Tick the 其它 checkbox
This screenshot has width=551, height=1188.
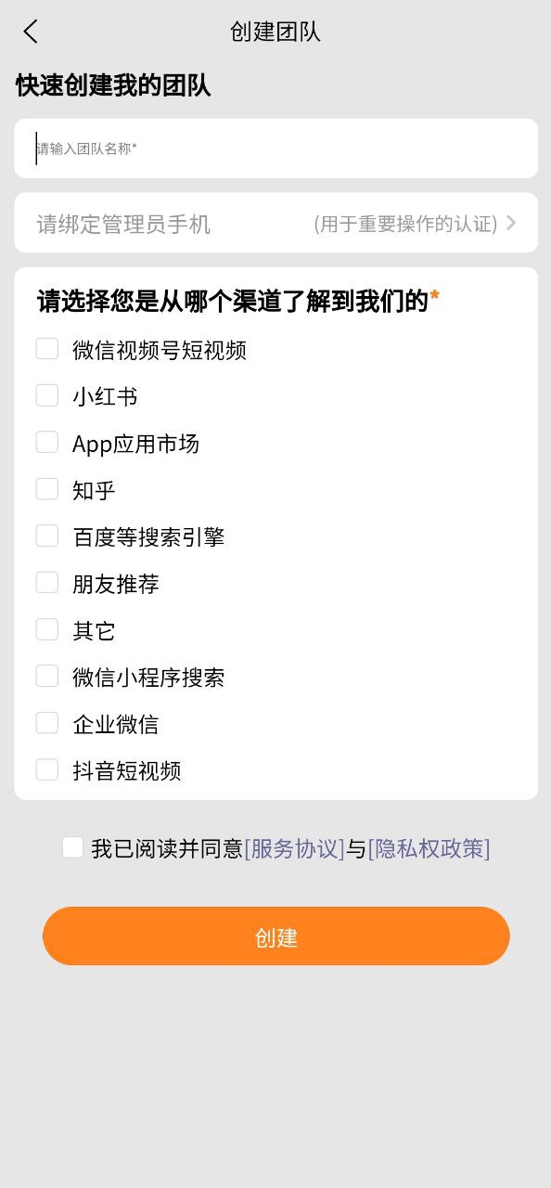click(x=47, y=629)
